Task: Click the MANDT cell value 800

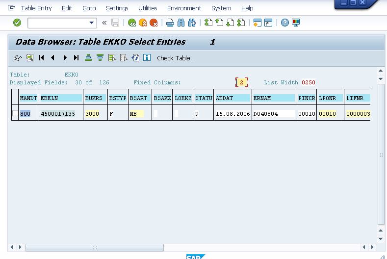Action: [x=25, y=114]
